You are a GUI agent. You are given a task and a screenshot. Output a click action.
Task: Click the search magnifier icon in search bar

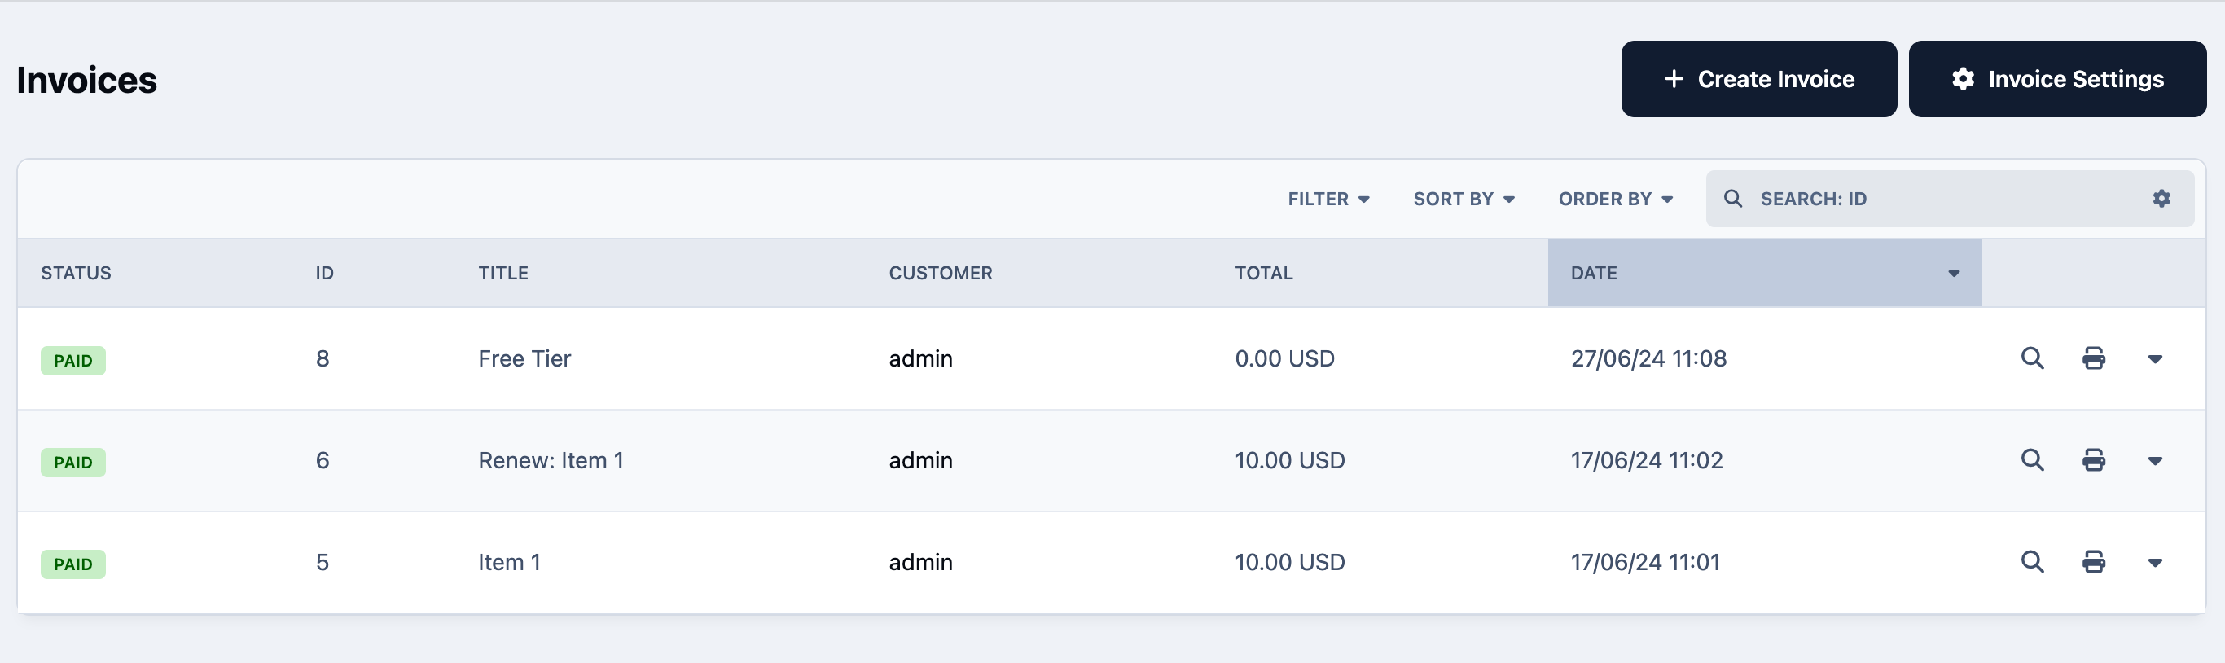coord(1732,199)
